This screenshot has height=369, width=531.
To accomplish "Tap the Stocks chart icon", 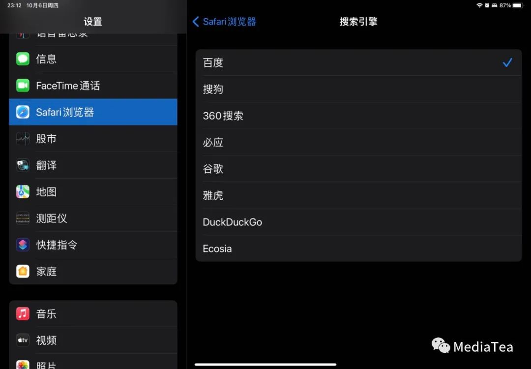I will point(23,139).
